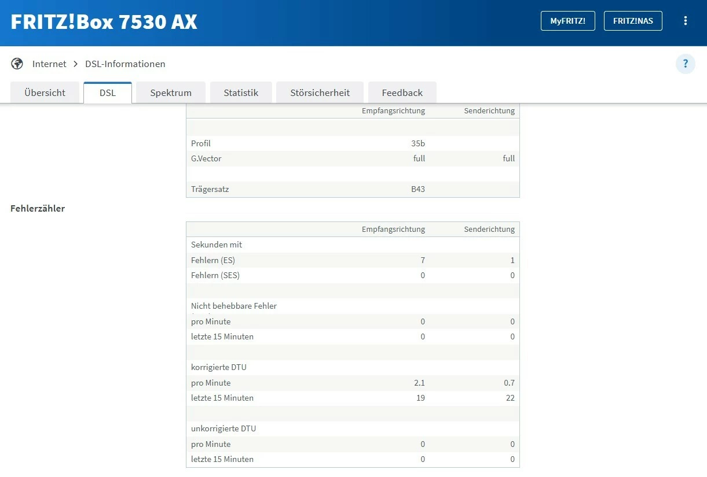This screenshot has height=477, width=707.
Task: Click the Fehlerzähler section heading
Action: click(x=38, y=209)
